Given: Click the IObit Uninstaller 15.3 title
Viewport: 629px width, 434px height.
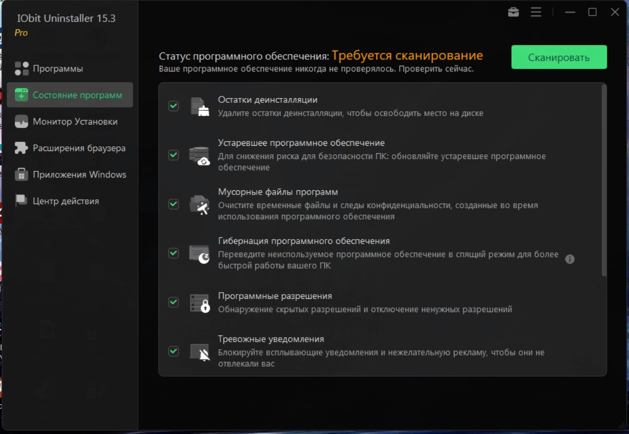Looking at the screenshot, I should (x=66, y=19).
